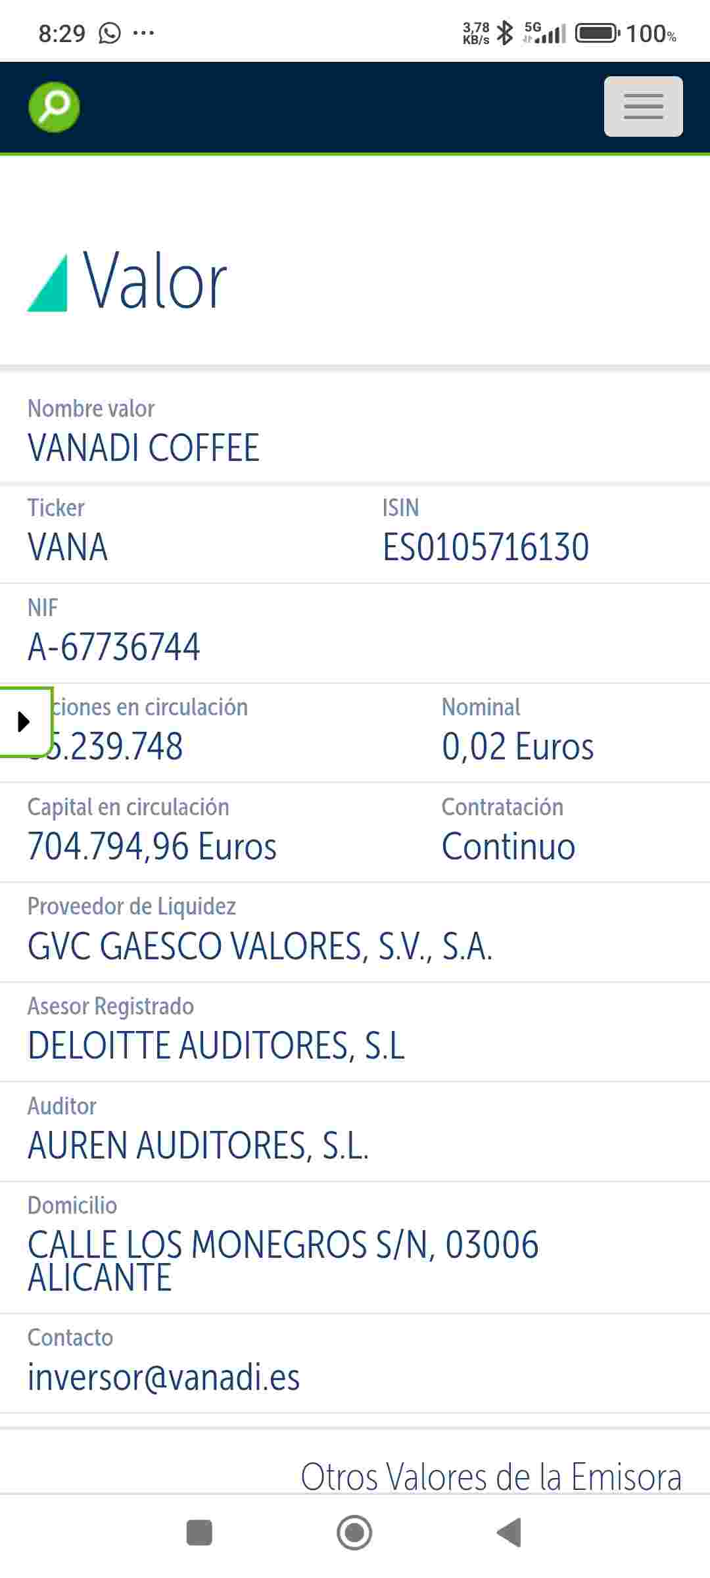This screenshot has height=1578, width=710.
Task: Tap the teal triangle Valor logo
Action: click(47, 283)
